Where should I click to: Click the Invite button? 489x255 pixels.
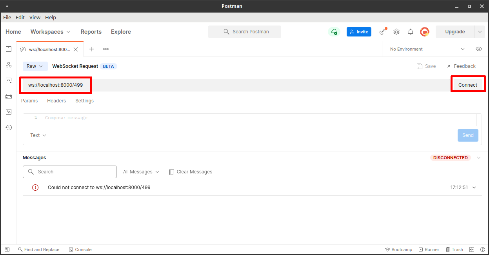point(359,32)
